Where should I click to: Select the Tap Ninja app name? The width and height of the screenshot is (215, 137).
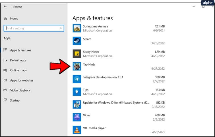[89, 65]
